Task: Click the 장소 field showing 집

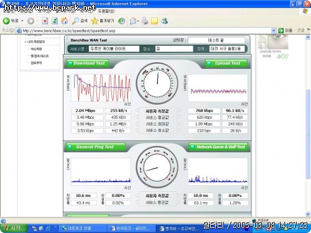Action: [x=174, y=48]
